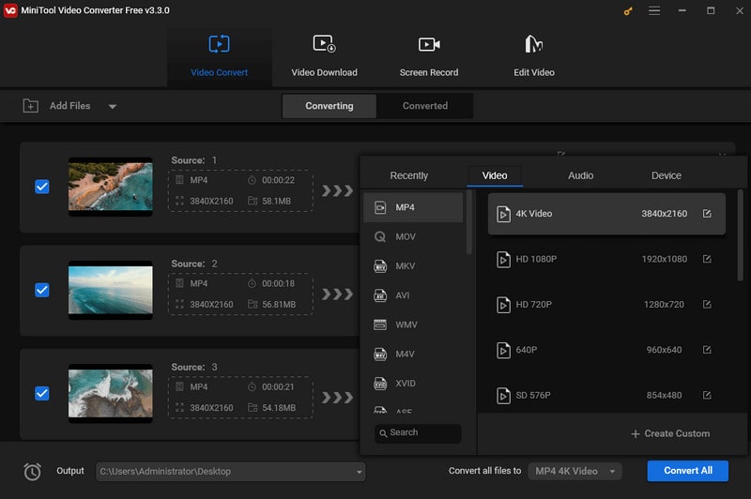Open the Edit Video module

534,56
